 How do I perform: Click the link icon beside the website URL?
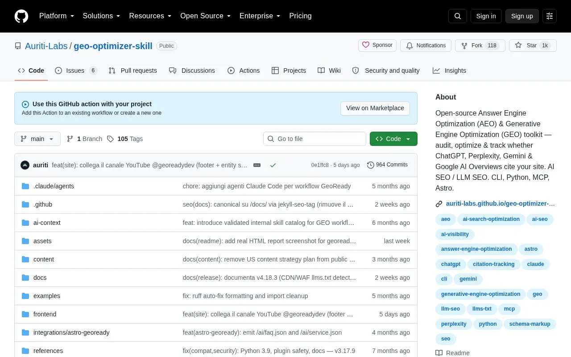[x=439, y=204]
